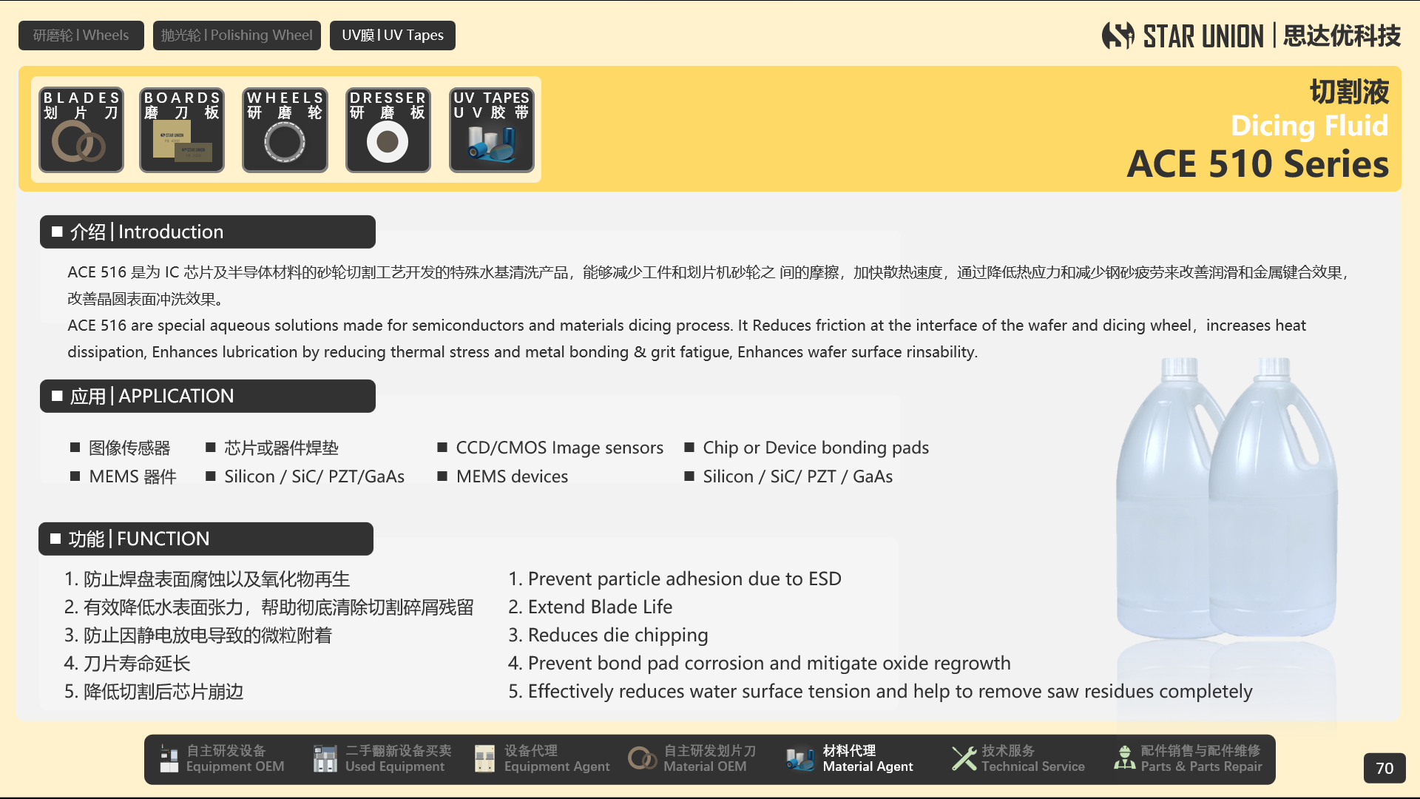Click the APPLICATION section header
This screenshot has height=799, width=1420.
pyautogui.click(x=208, y=396)
